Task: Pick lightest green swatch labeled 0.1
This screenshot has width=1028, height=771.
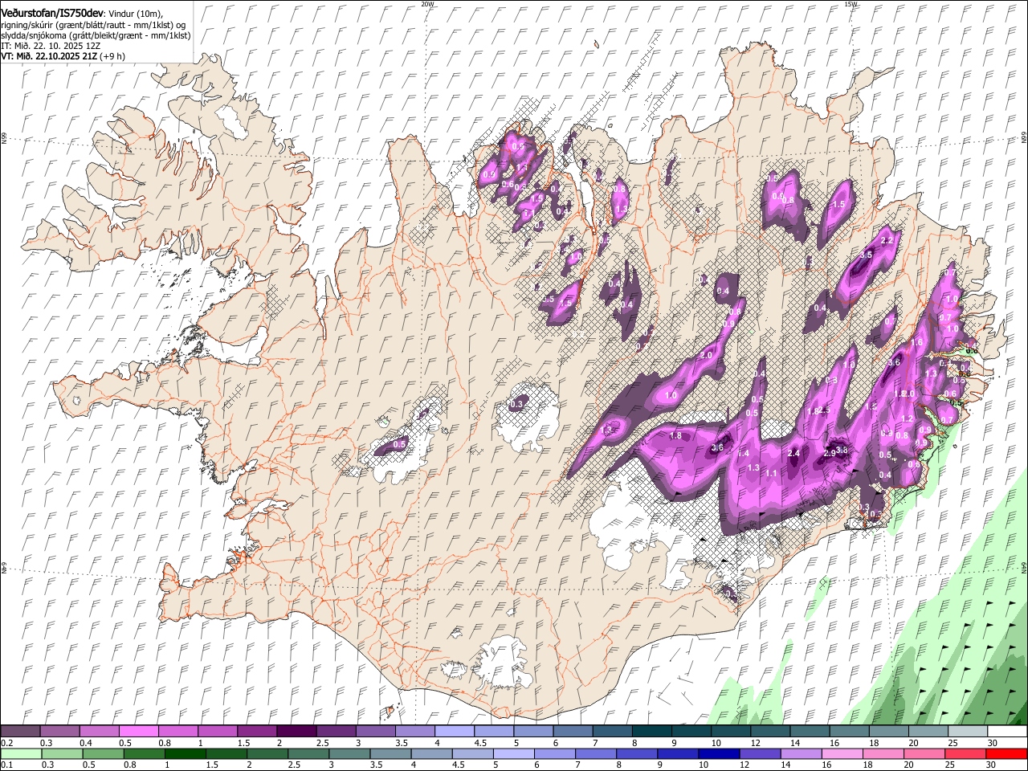Action: 20,753
